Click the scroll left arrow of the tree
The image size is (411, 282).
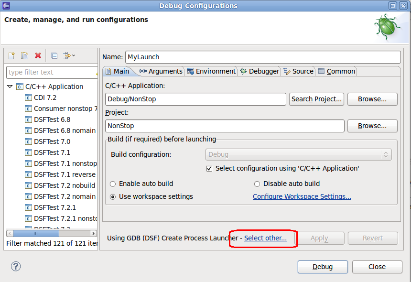coord(10,233)
